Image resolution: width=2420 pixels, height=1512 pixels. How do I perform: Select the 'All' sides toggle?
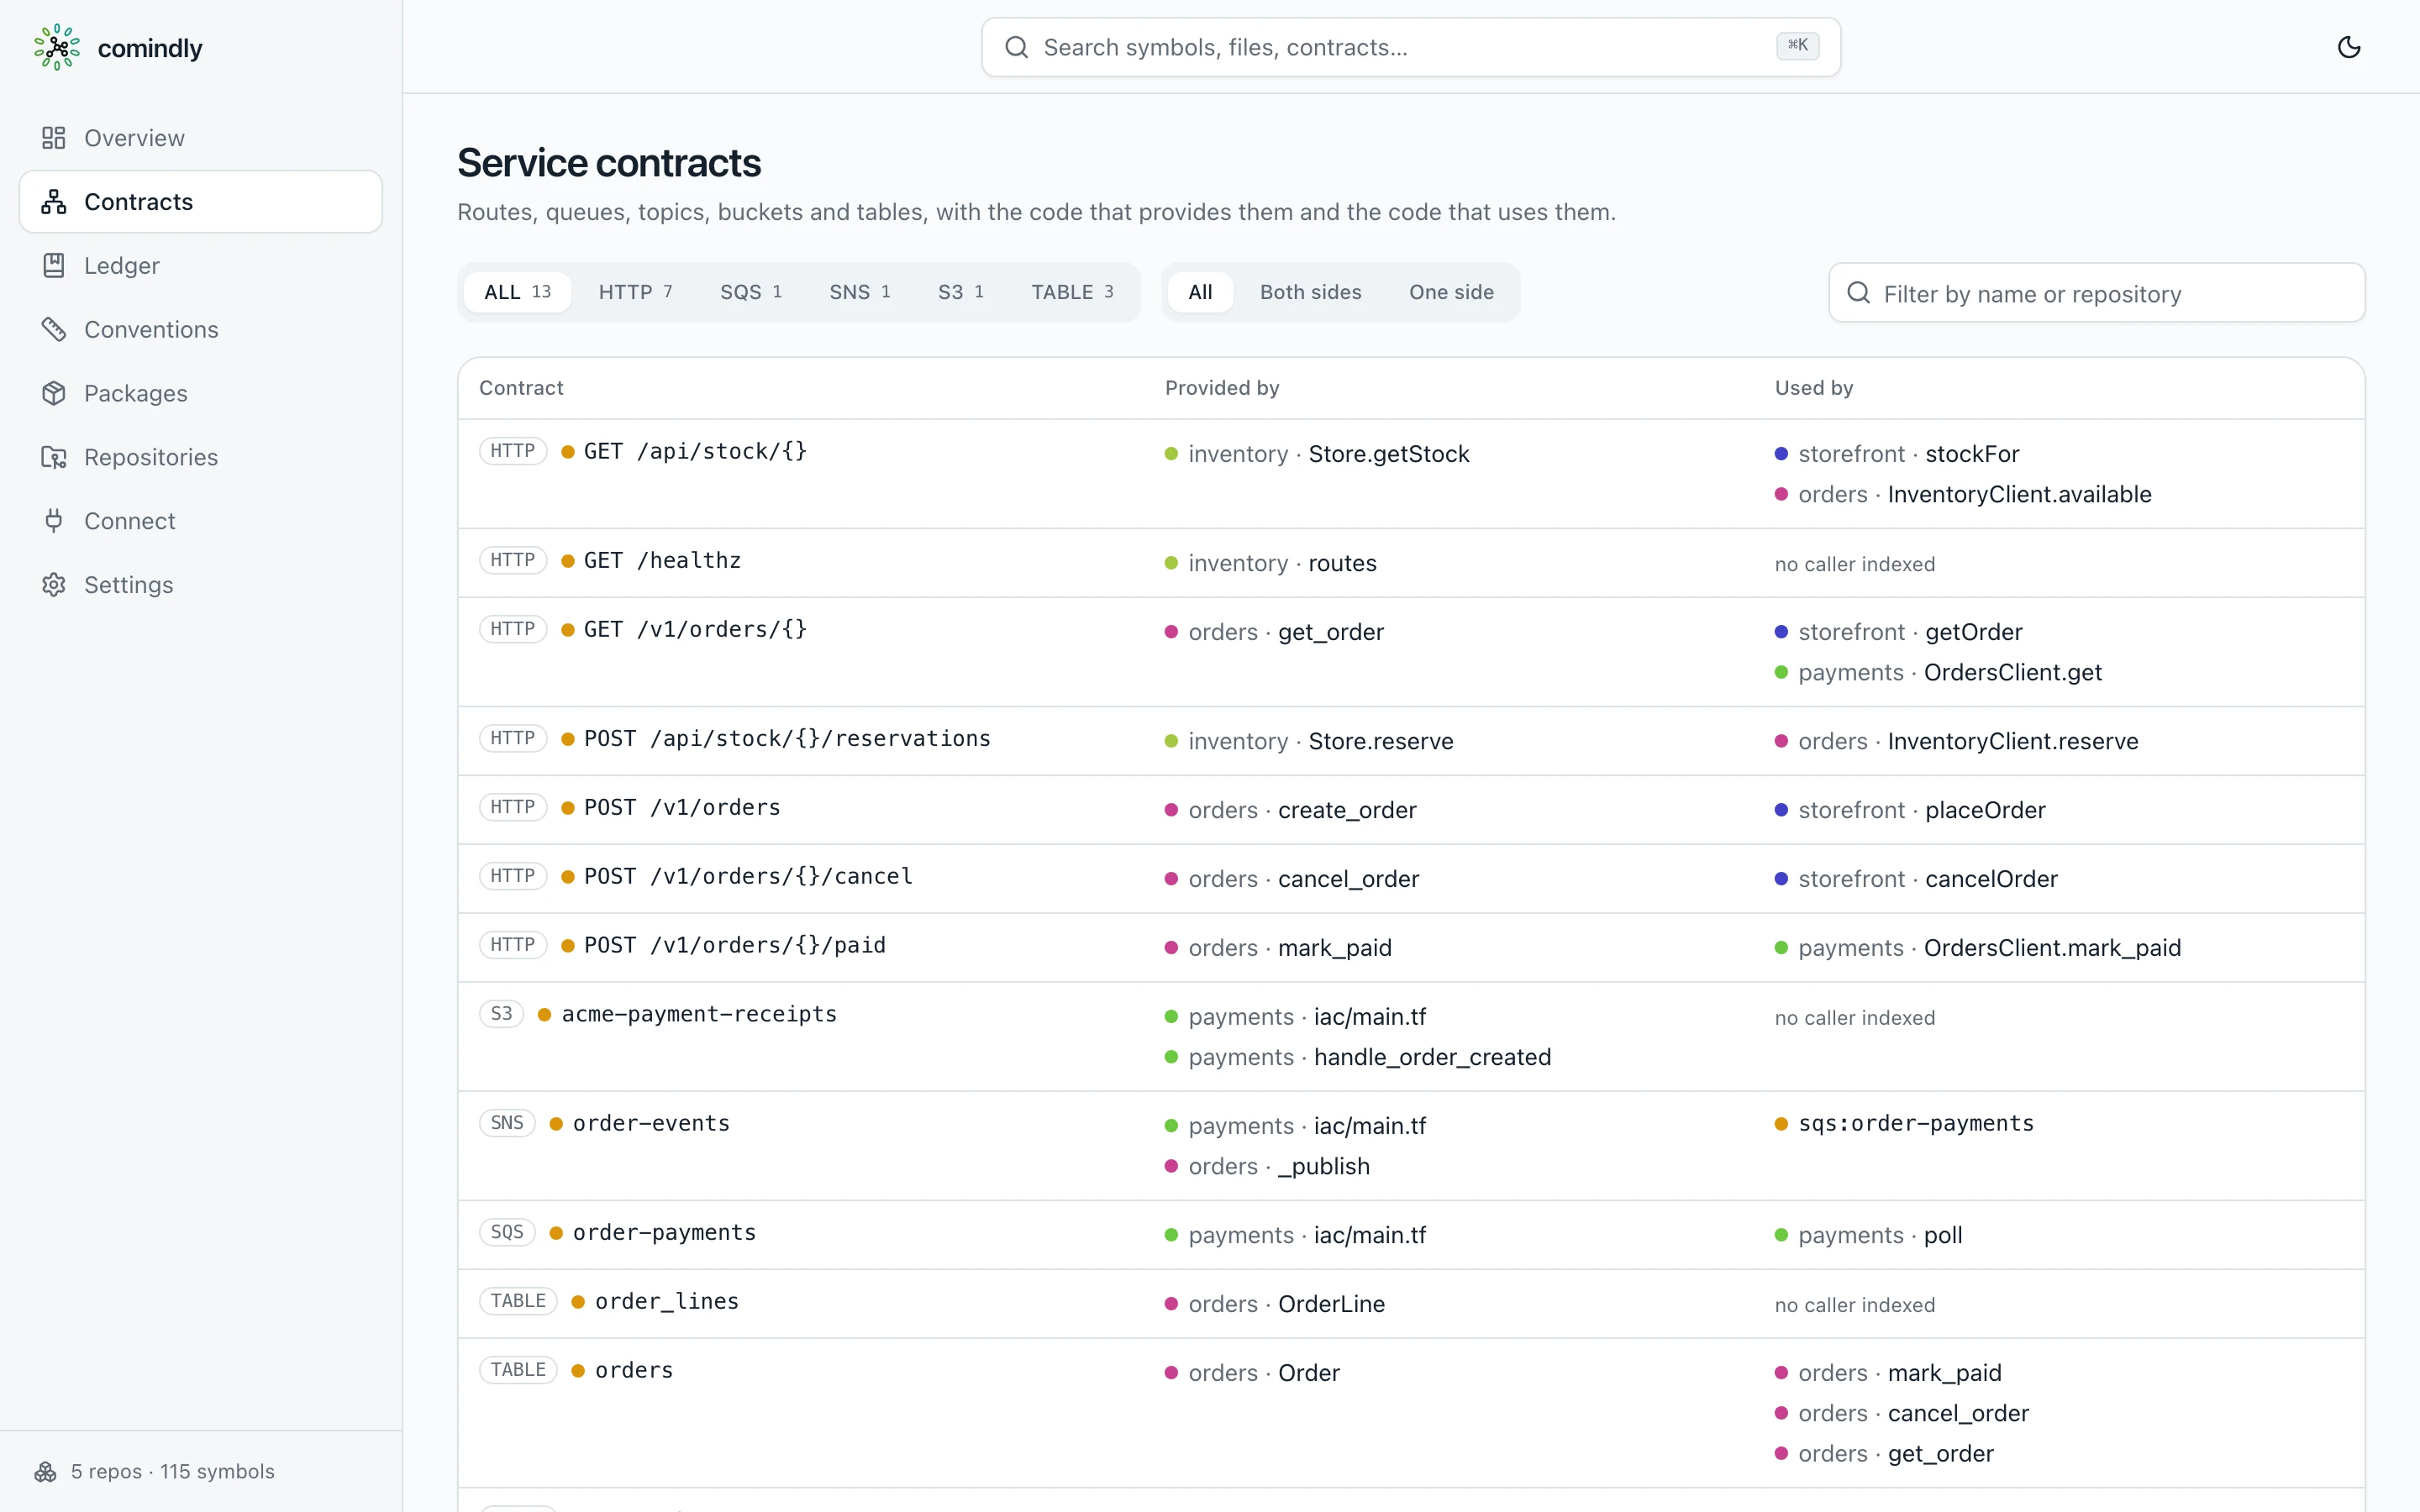click(1200, 292)
